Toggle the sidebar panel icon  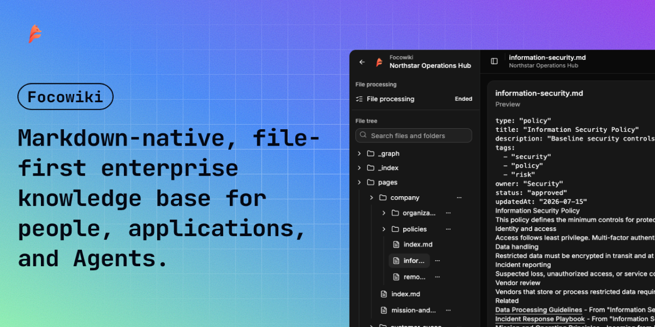(x=494, y=61)
